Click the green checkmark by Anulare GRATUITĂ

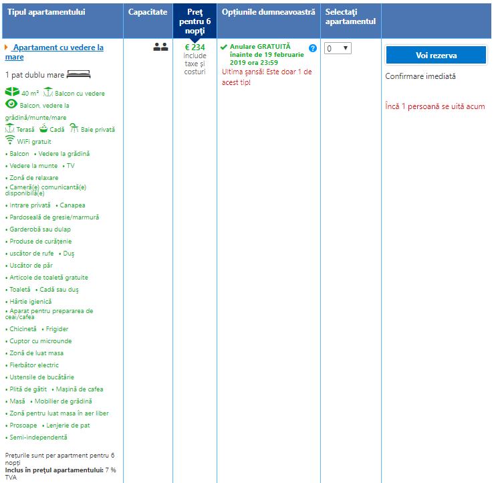[x=224, y=47]
